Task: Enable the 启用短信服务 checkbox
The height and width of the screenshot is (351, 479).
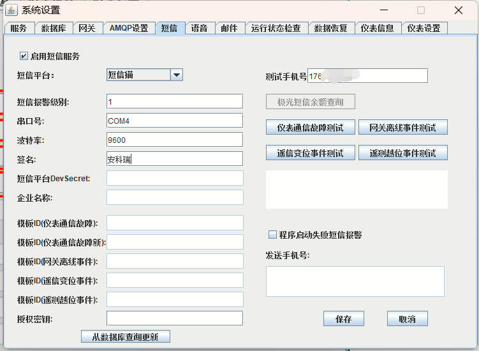Action: pos(24,56)
